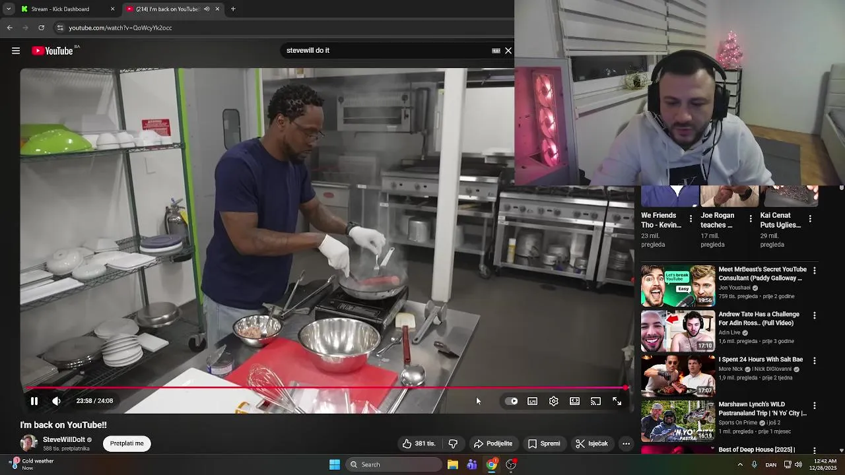Click the address bar URL
Image resolution: width=845 pixels, height=475 pixels.
point(120,28)
